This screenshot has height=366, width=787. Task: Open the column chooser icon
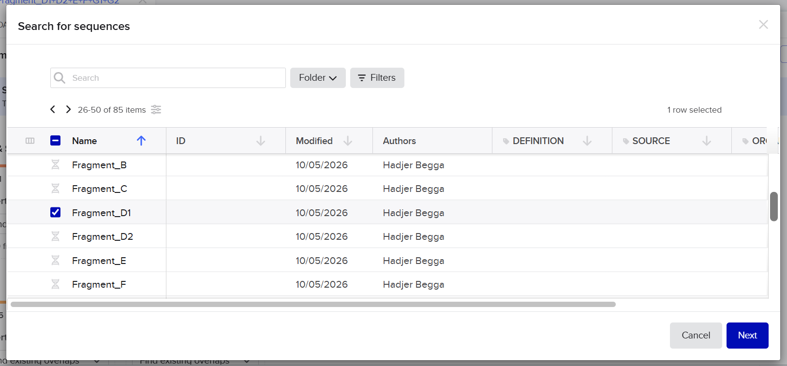(x=30, y=141)
